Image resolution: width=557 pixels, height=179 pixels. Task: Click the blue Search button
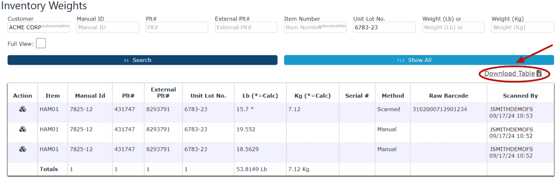click(x=142, y=60)
